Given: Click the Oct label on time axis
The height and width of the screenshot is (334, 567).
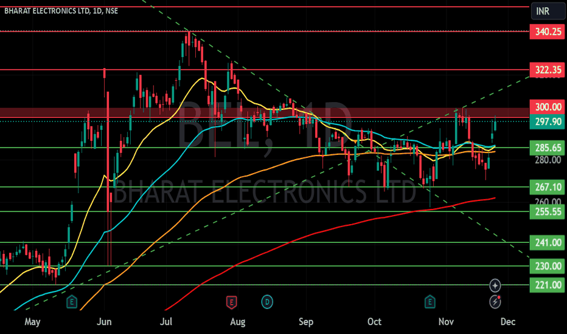Looking at the screenshot, I should point(374,322).
